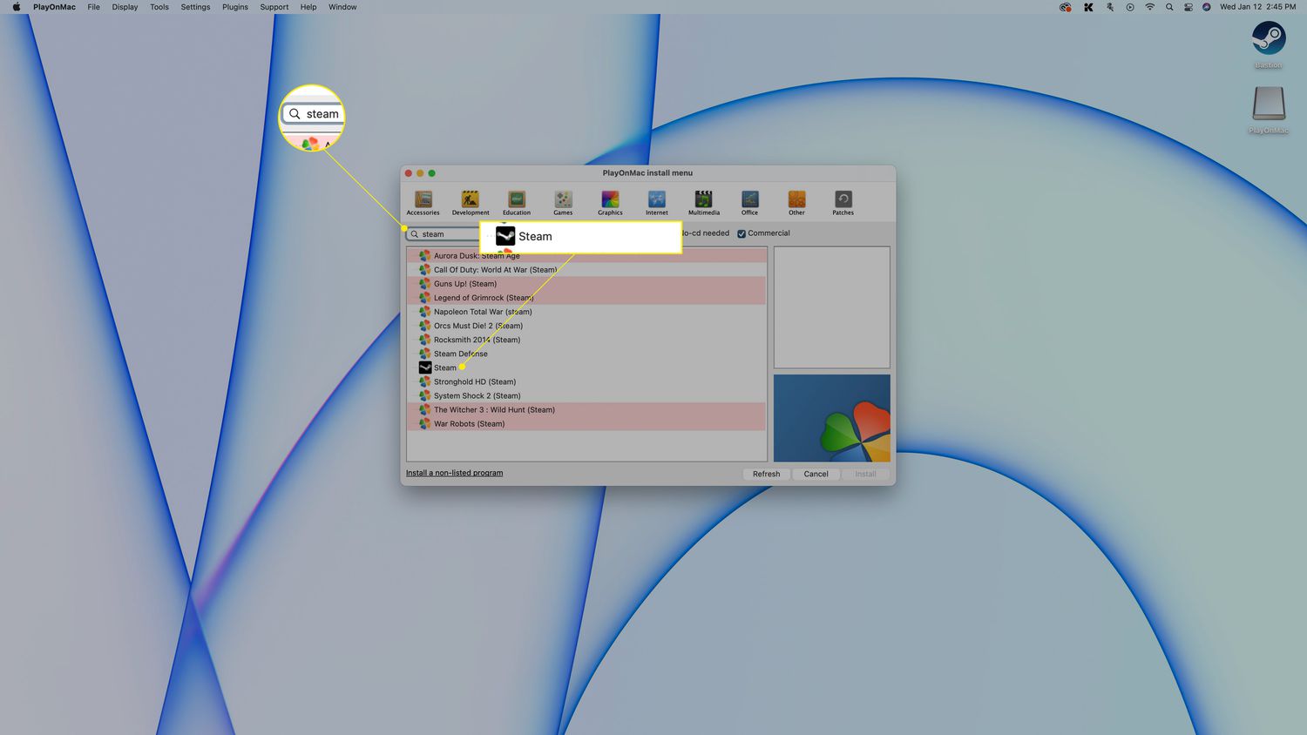The height and width of the screenshot is (735, 1307).
Task: Open the Patches category
Action: [843, 202]
